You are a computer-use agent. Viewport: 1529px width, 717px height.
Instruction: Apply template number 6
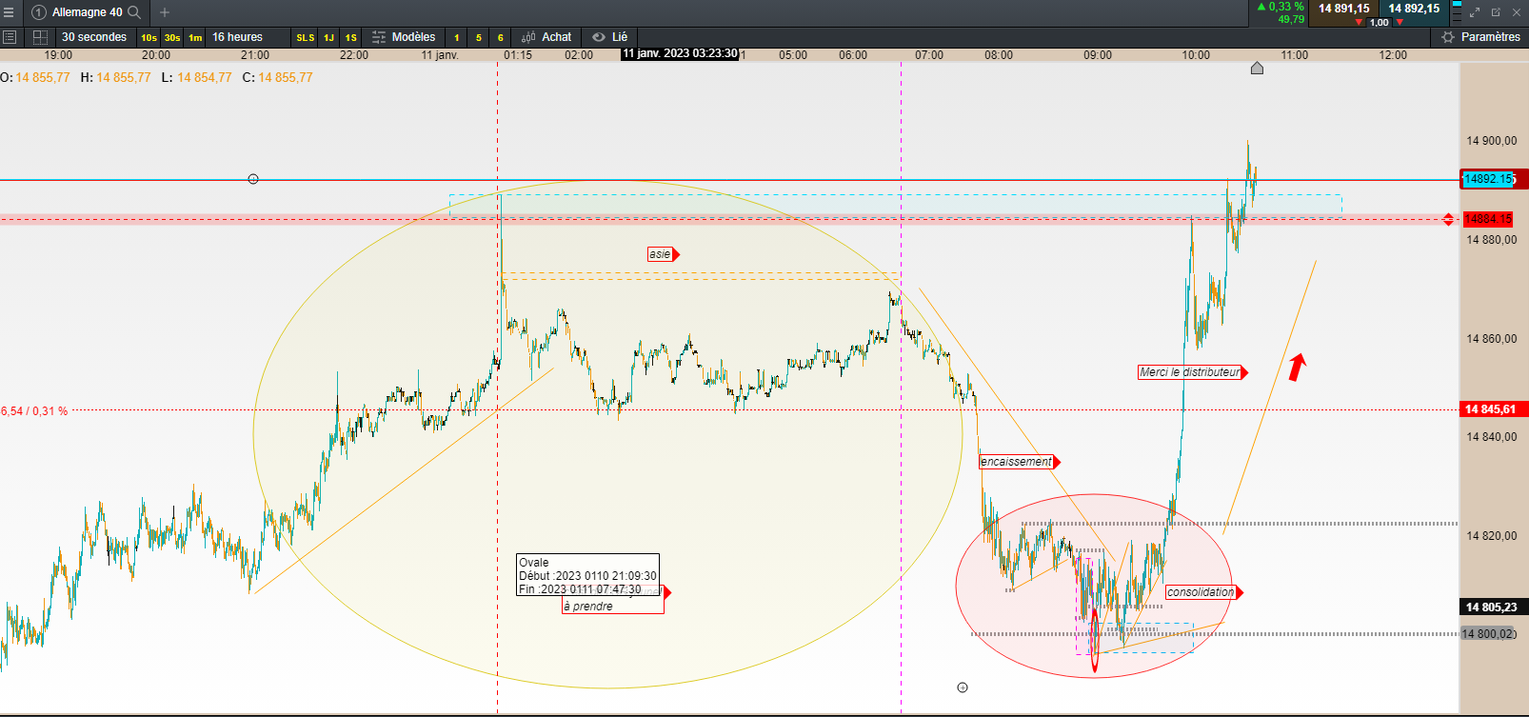point(501,38)
